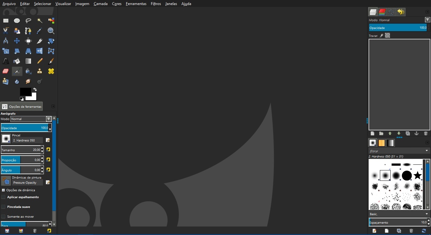Viewport: 431px width, 235px height.
Task: Activate the Fuzzy Select magic wand
Action: pos(40,21)
